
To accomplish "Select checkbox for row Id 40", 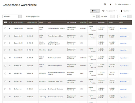I will click(x=5, y=74).
